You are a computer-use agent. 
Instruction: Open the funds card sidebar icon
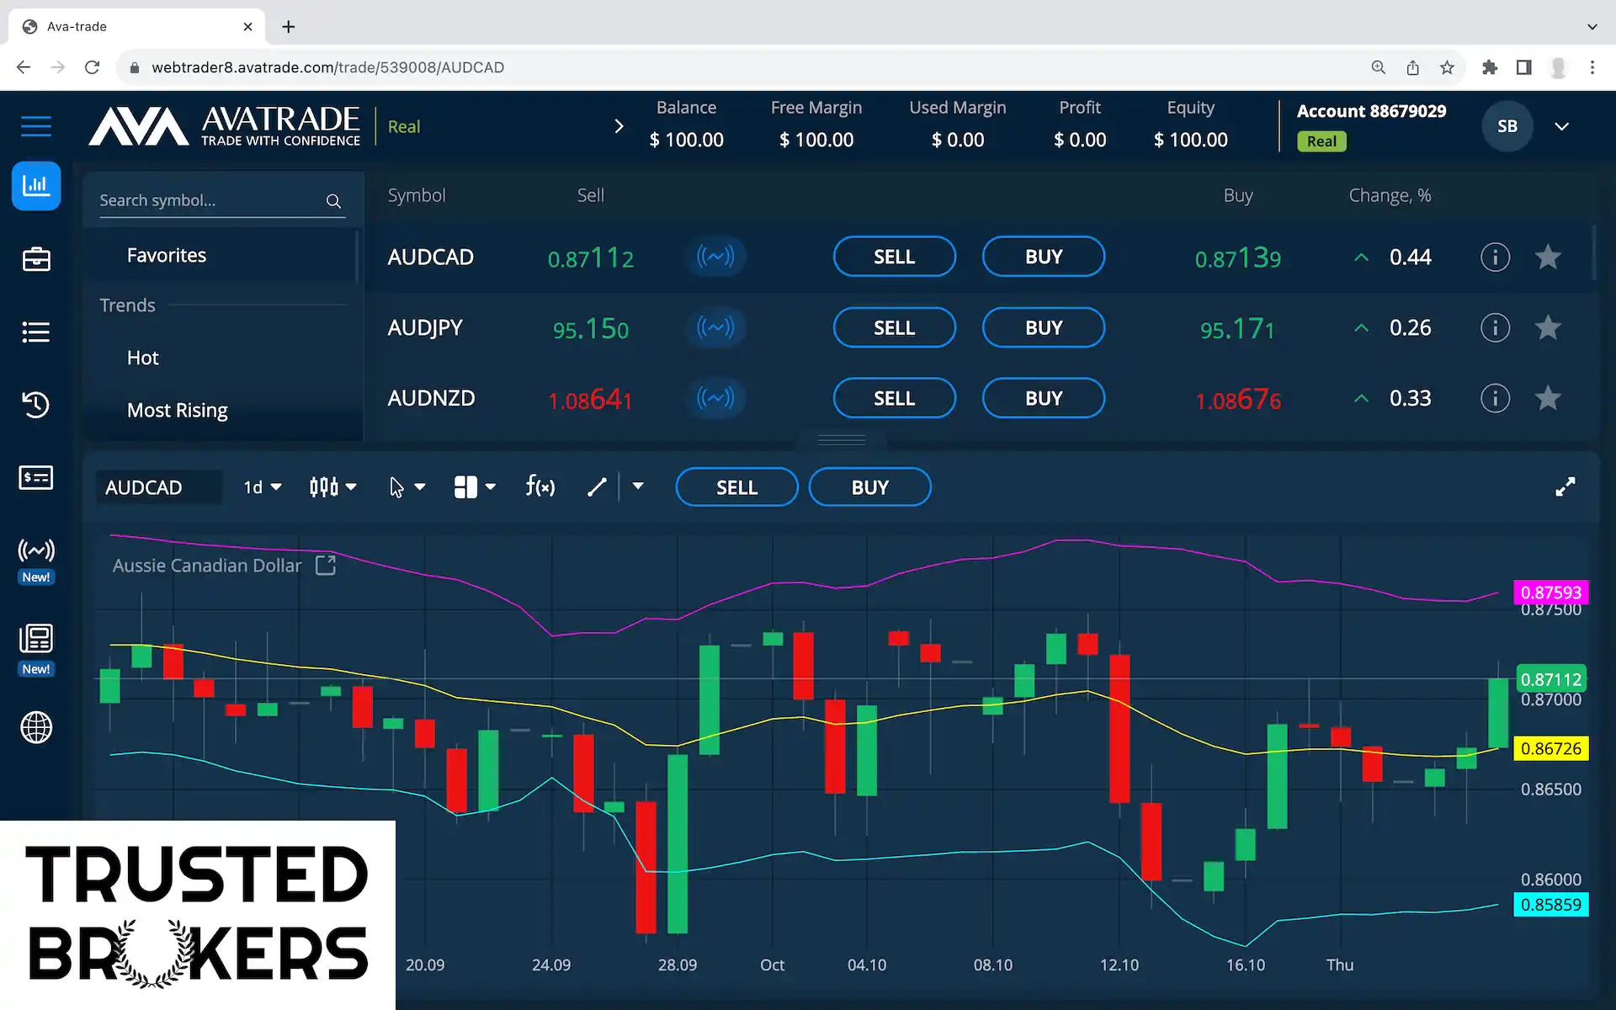pyautogui.click(x=36, y=478)
